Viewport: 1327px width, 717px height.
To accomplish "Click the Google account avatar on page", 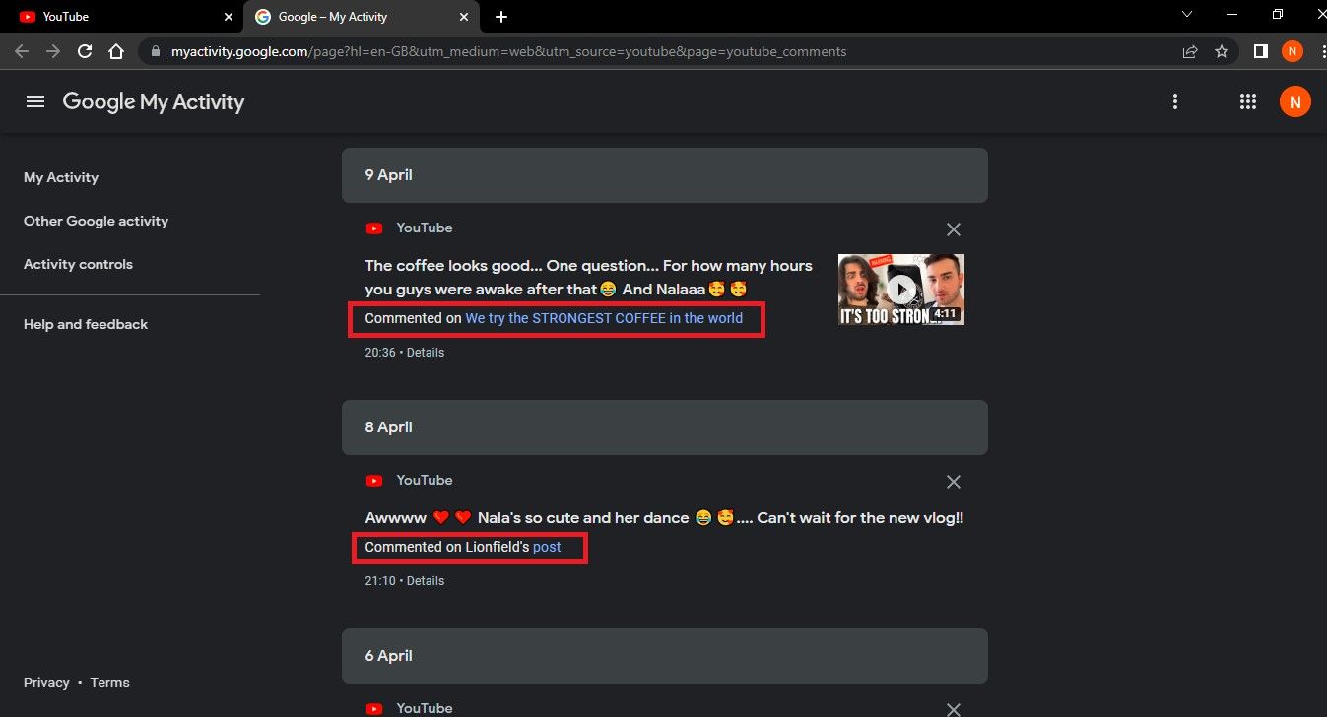I will click(1294, 101).
